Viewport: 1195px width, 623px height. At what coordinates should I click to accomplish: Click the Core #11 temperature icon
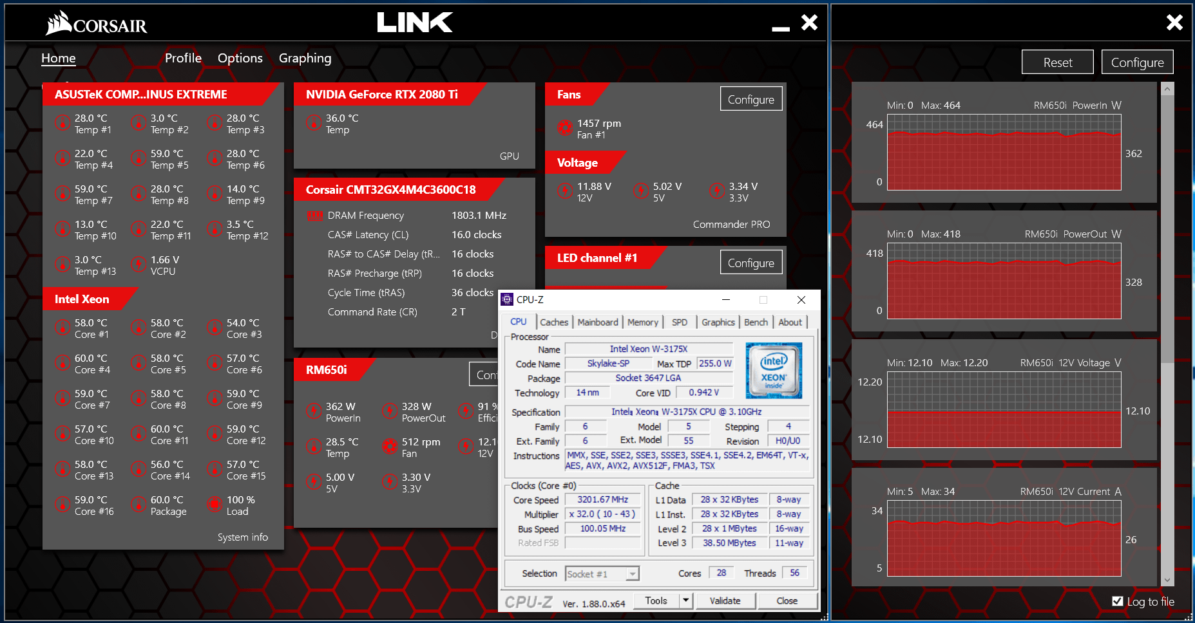coord(139,433)
